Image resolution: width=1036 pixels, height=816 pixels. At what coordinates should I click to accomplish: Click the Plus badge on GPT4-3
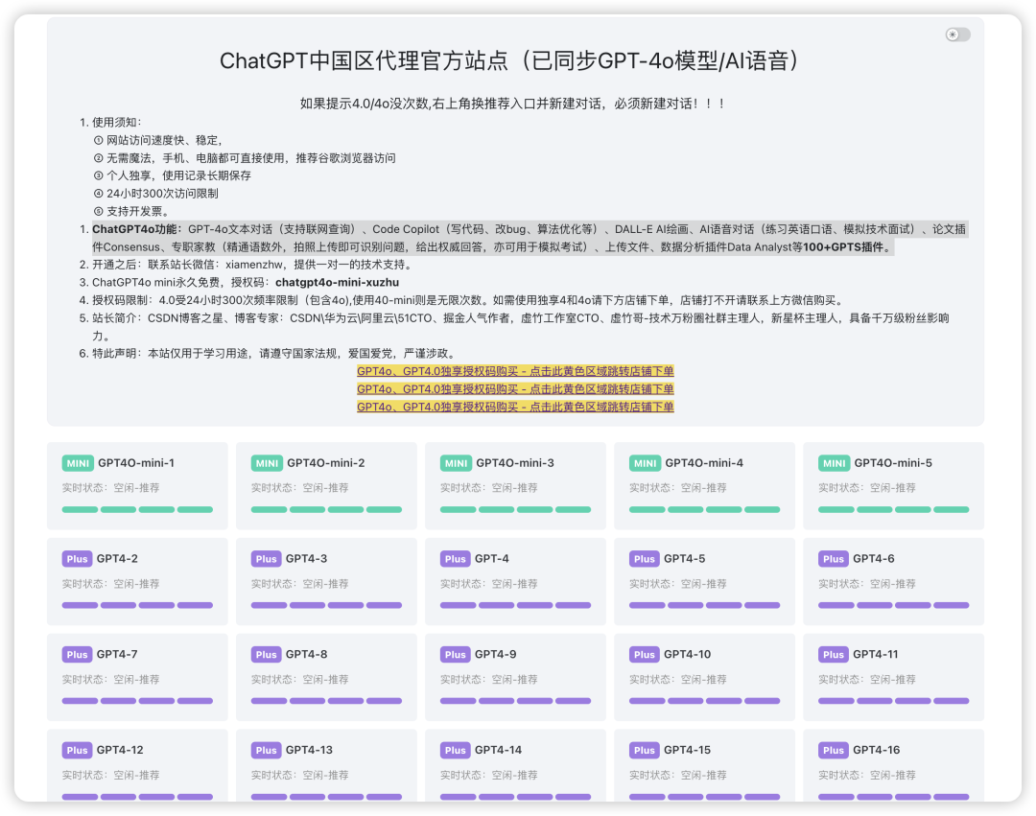pos(266,559)
